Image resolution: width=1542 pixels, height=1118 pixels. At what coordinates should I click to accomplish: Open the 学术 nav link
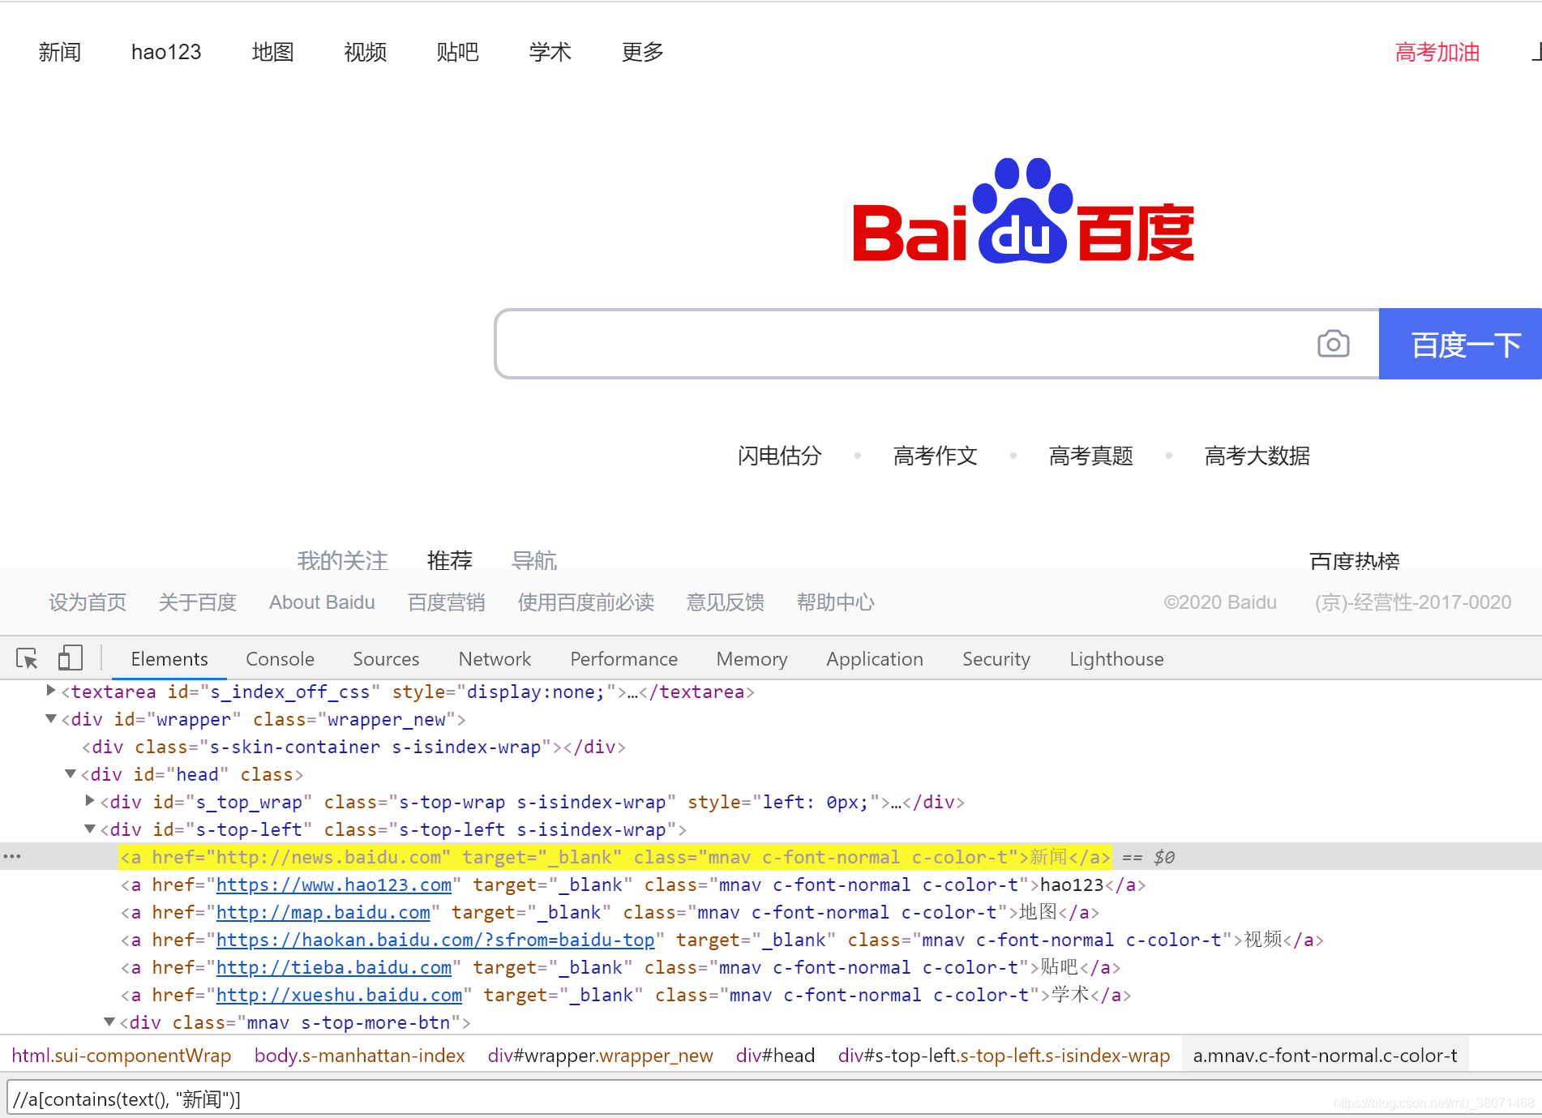click(x=550, y=52)
